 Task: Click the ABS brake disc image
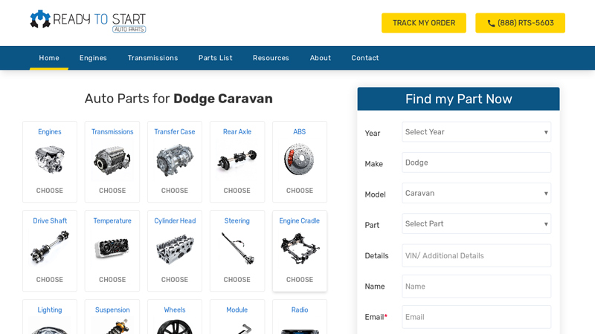pyautogui.click(x=300, y=160)
